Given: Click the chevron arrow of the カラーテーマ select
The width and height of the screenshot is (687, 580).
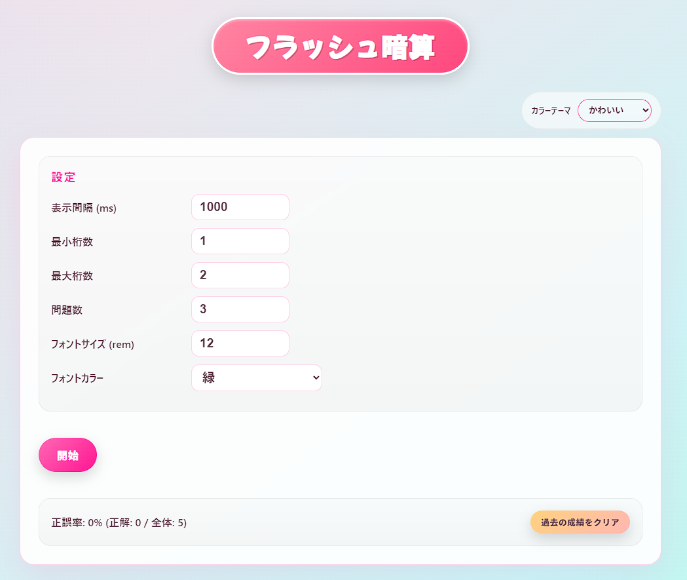Looking at the screenshot, I should pyautogui.click(x=645, y=111).
